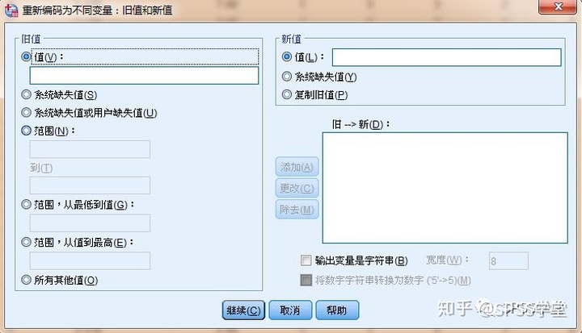Click the lowest-through-value input field
Image resolution: width=582 pixels, height=333 pixels.
(90, 223)
